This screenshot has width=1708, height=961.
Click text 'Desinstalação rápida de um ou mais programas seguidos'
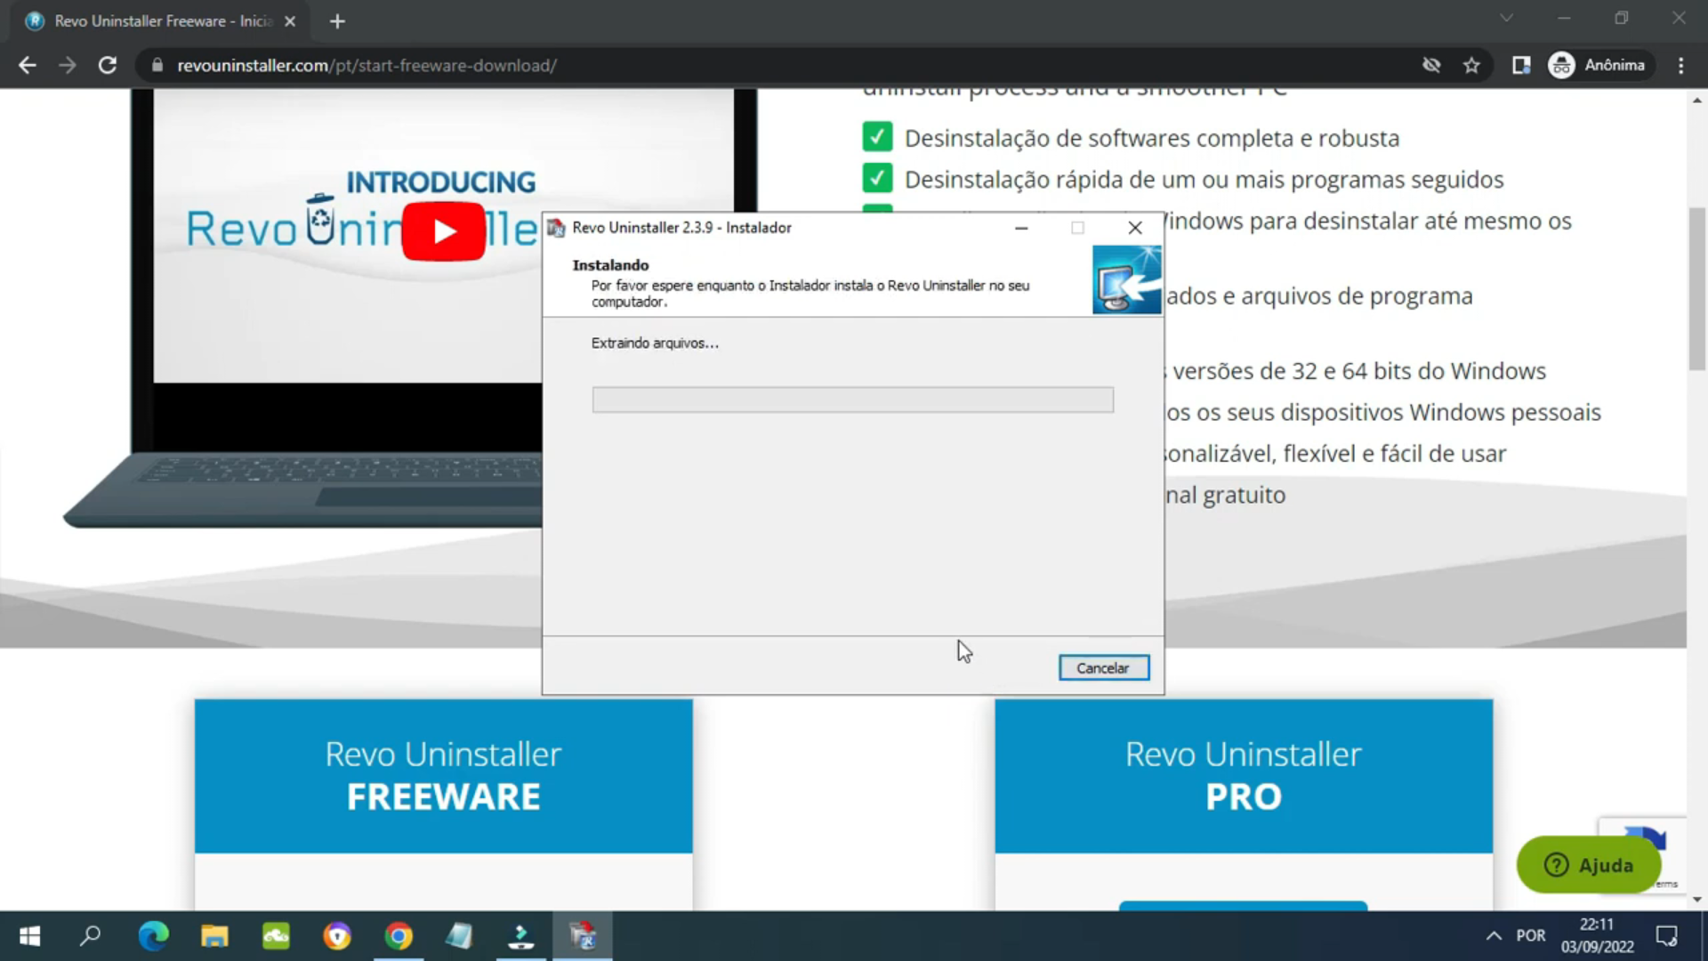(1204, 179)
